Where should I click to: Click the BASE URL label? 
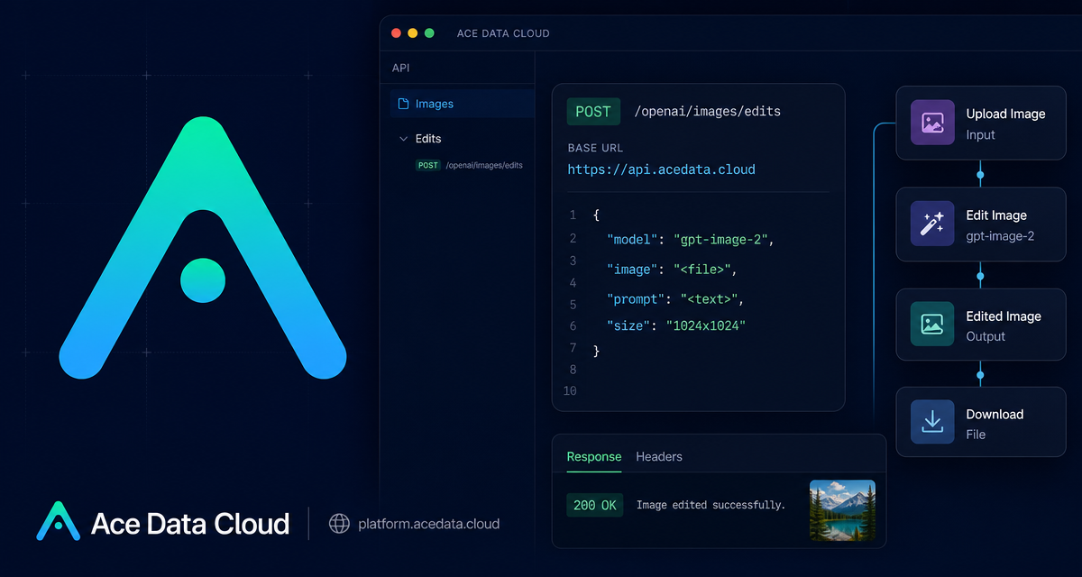click(595, 148)
